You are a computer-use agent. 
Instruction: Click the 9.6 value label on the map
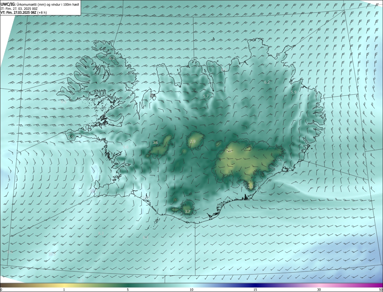click(x=126, y=147)
